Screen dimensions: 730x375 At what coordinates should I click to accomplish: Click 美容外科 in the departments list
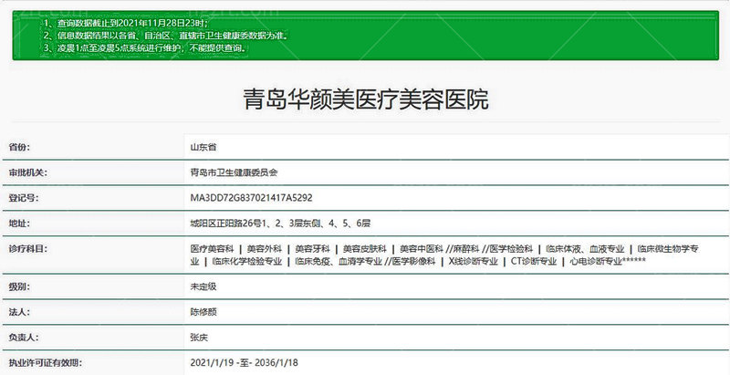265,249
